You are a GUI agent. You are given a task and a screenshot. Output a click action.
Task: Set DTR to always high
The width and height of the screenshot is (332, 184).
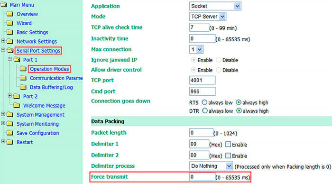coord(239,111)
